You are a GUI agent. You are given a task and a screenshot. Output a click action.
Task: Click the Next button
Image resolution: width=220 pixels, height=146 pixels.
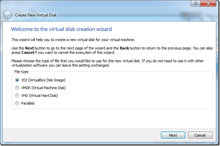[x=173, y=135]
